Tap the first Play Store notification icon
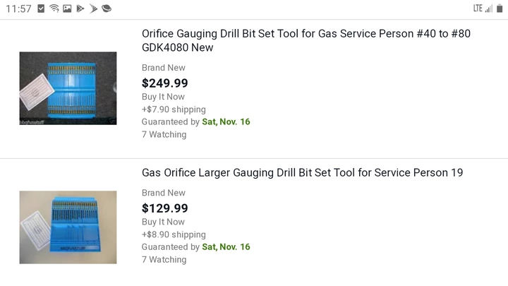 80,8
